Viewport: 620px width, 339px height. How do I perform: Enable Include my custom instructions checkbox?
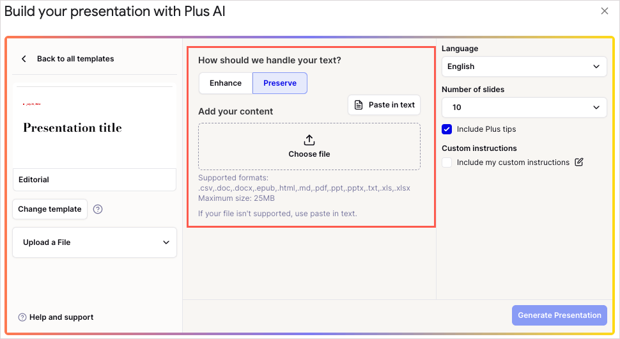[x=447, y=162]
